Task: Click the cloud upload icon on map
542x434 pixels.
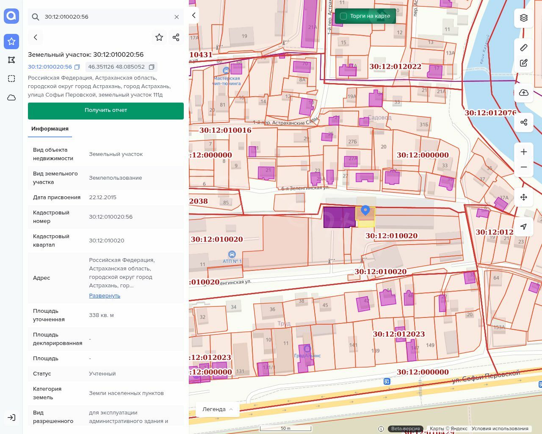Action: point(524,93)
